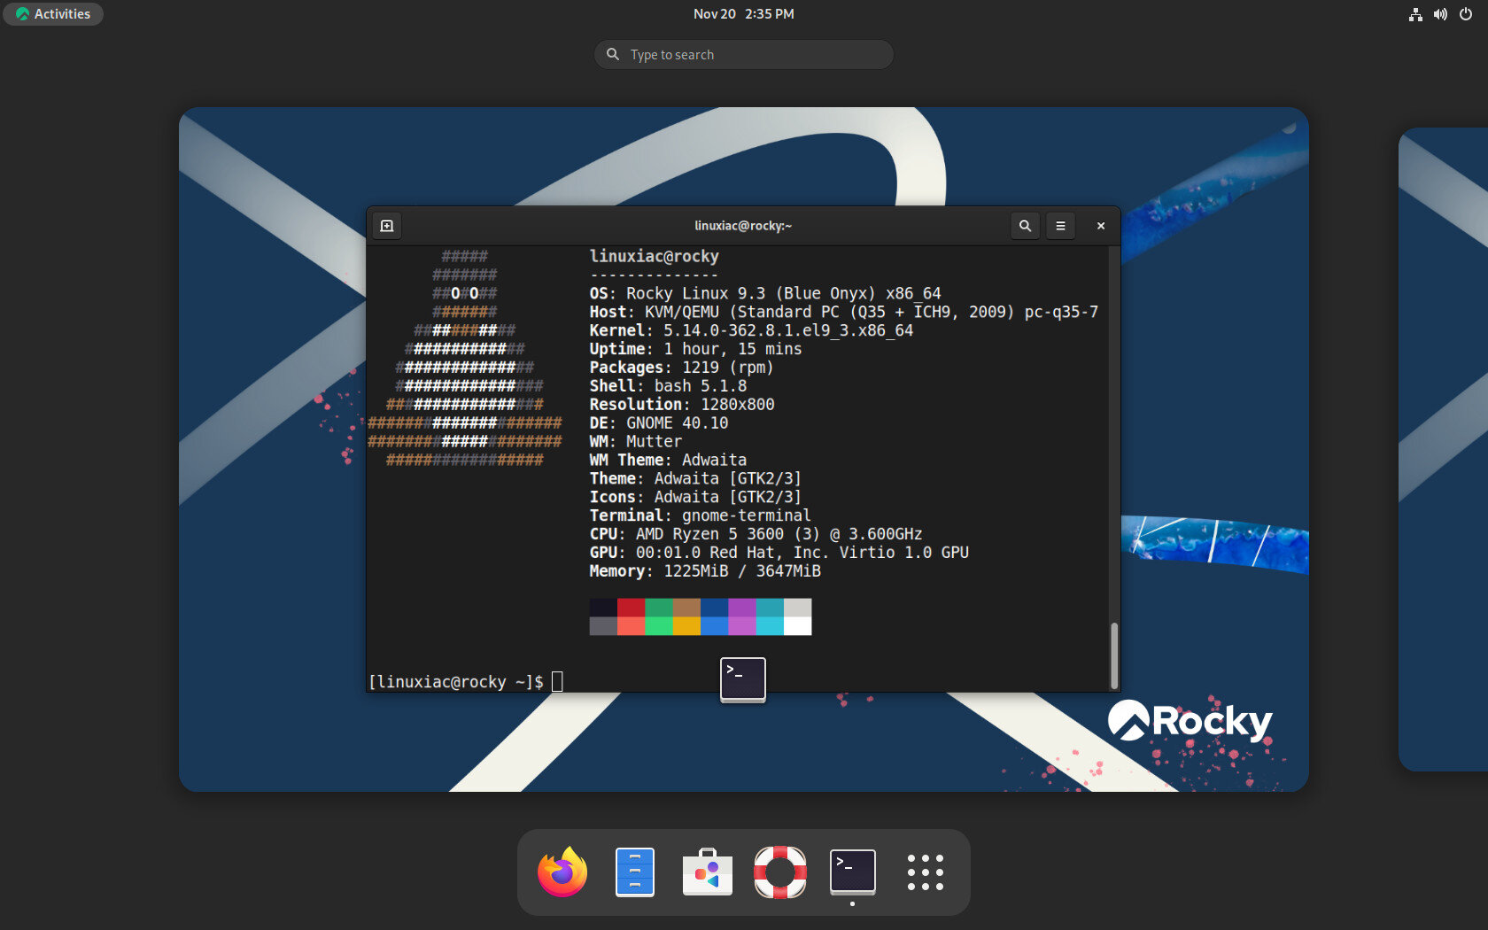Click inside the Type to search field

743,54
